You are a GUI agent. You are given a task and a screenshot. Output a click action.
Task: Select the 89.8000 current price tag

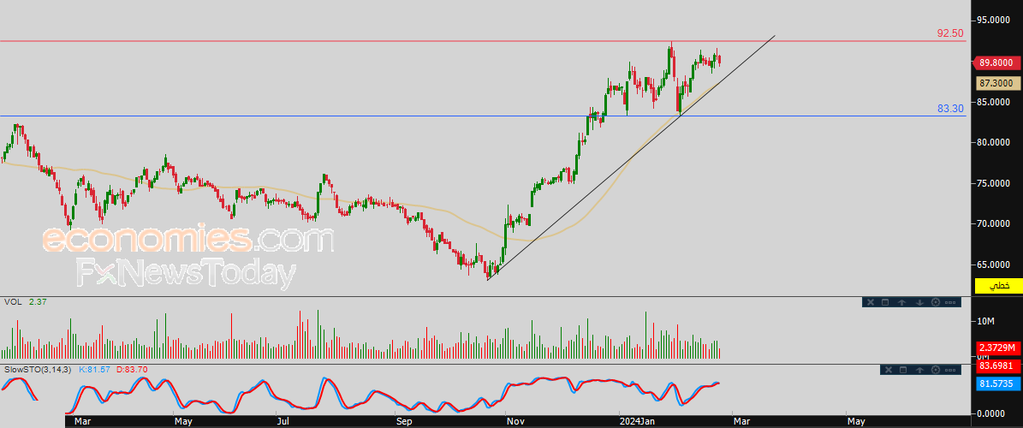(x=997, y=63)
